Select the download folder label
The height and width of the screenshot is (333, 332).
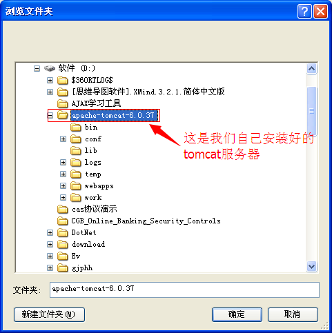pyautogui.click(x=88, y=244)
